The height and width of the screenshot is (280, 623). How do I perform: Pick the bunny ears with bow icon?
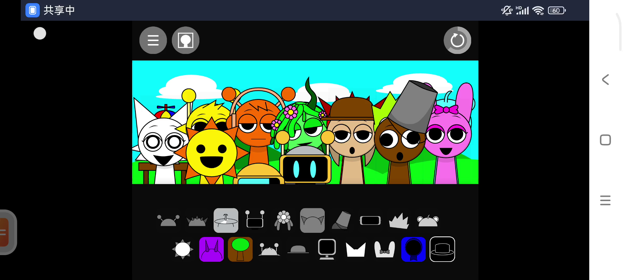point(384,249)
